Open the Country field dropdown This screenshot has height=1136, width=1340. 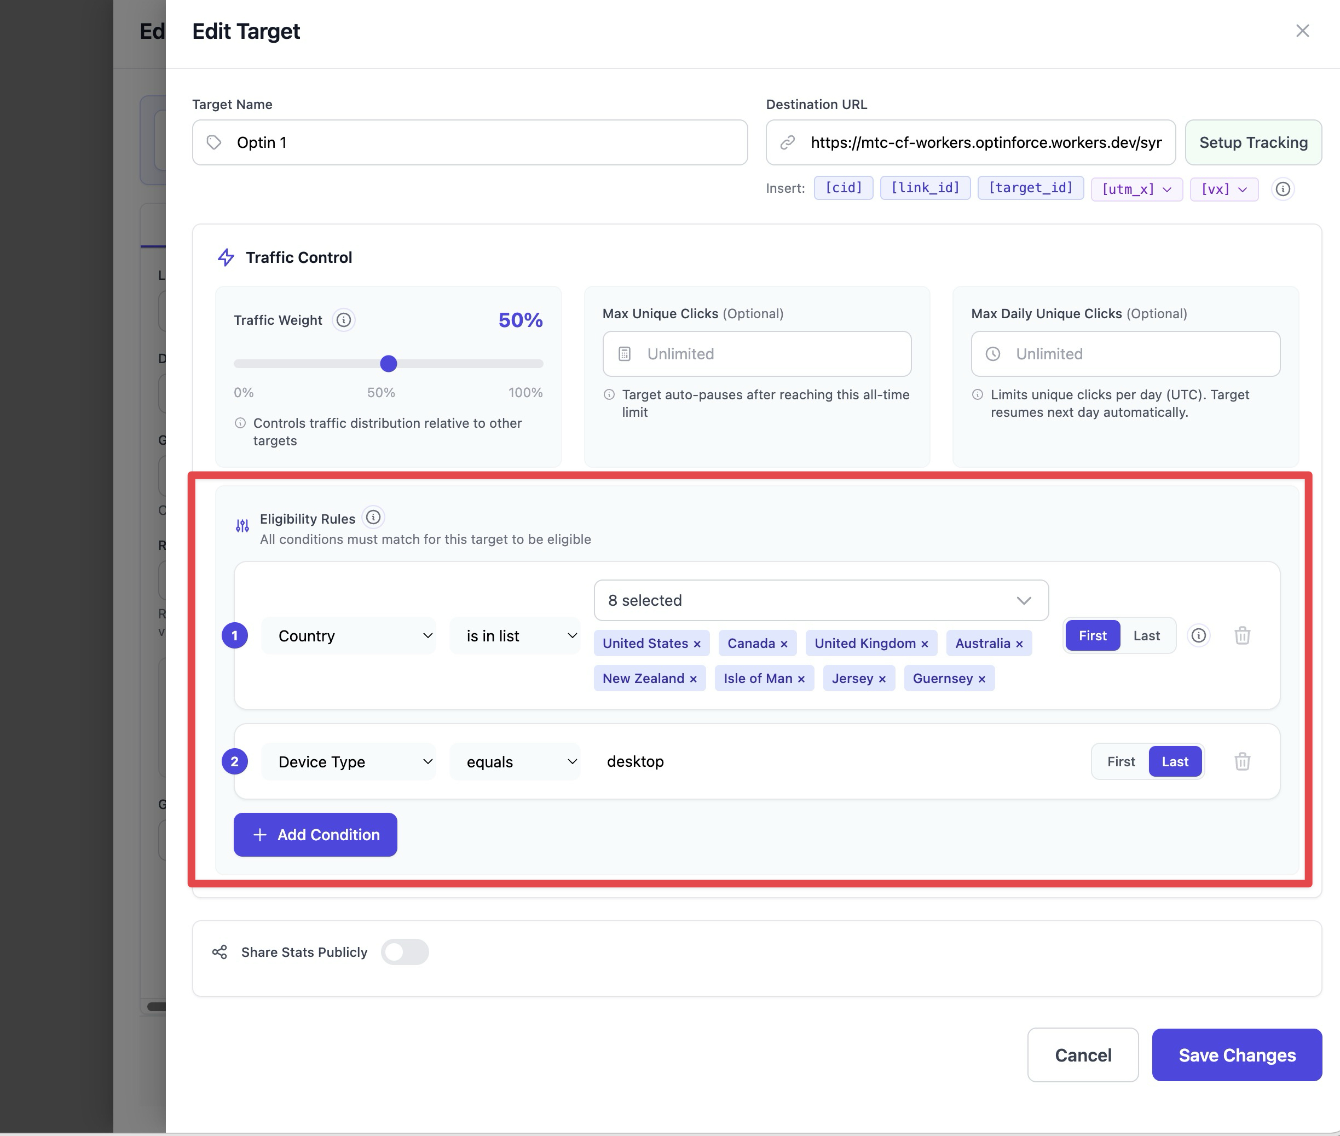(x=349, y=635)
